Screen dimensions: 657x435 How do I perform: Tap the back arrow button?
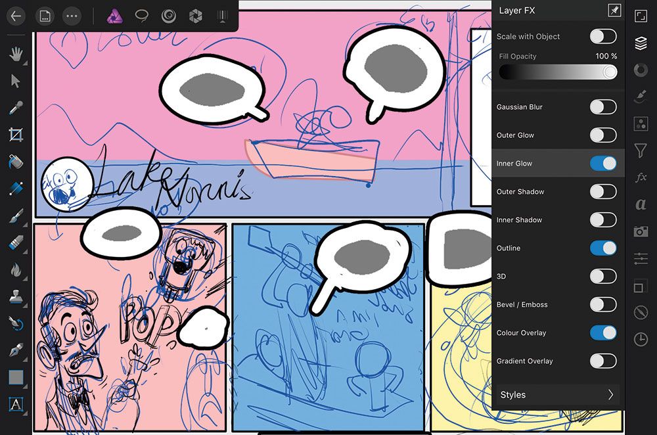16,16
